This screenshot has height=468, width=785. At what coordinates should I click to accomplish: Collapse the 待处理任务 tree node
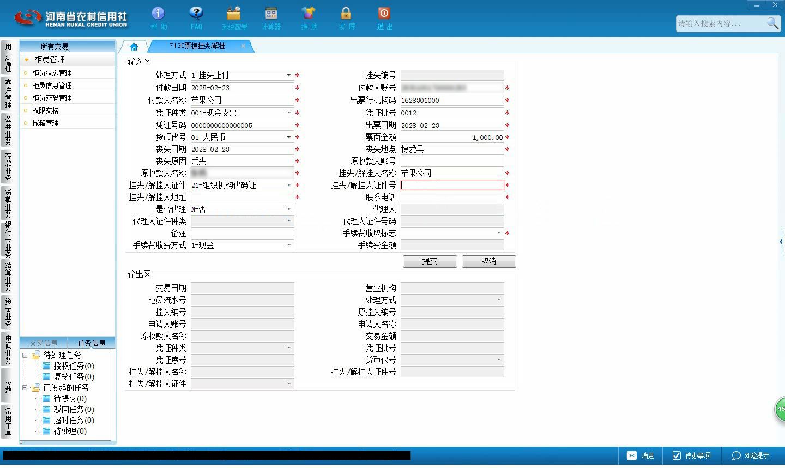(x=25, y=355)
